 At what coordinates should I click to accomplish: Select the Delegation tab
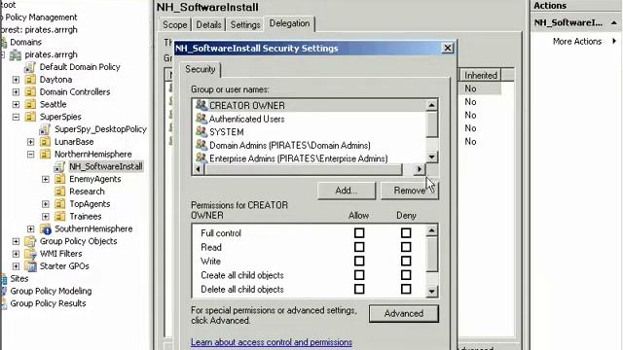(289, 23)
